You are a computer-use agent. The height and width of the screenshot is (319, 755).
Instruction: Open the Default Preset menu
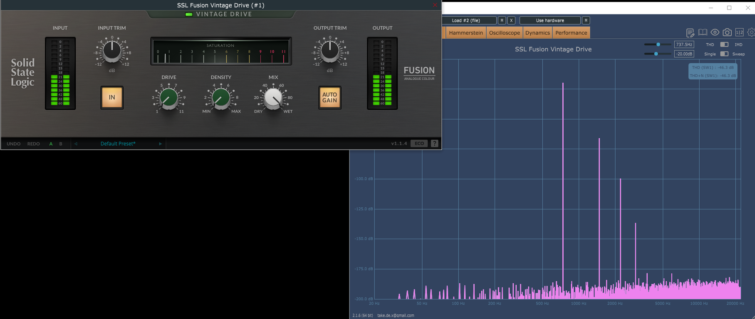118,144
